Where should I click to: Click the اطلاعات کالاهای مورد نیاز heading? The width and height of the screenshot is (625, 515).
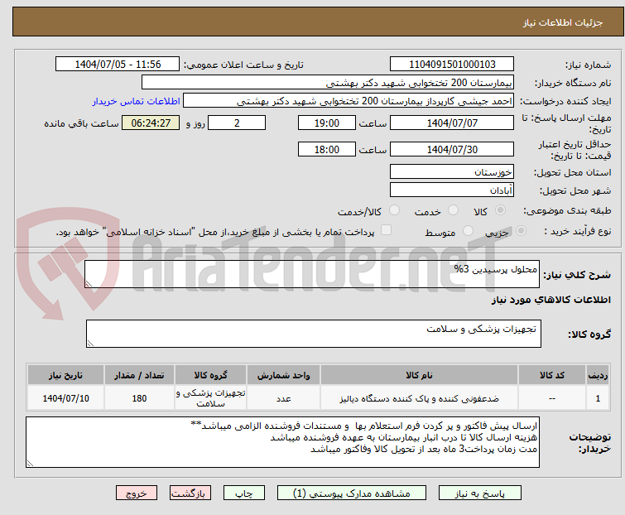click(x=550, y=300)
